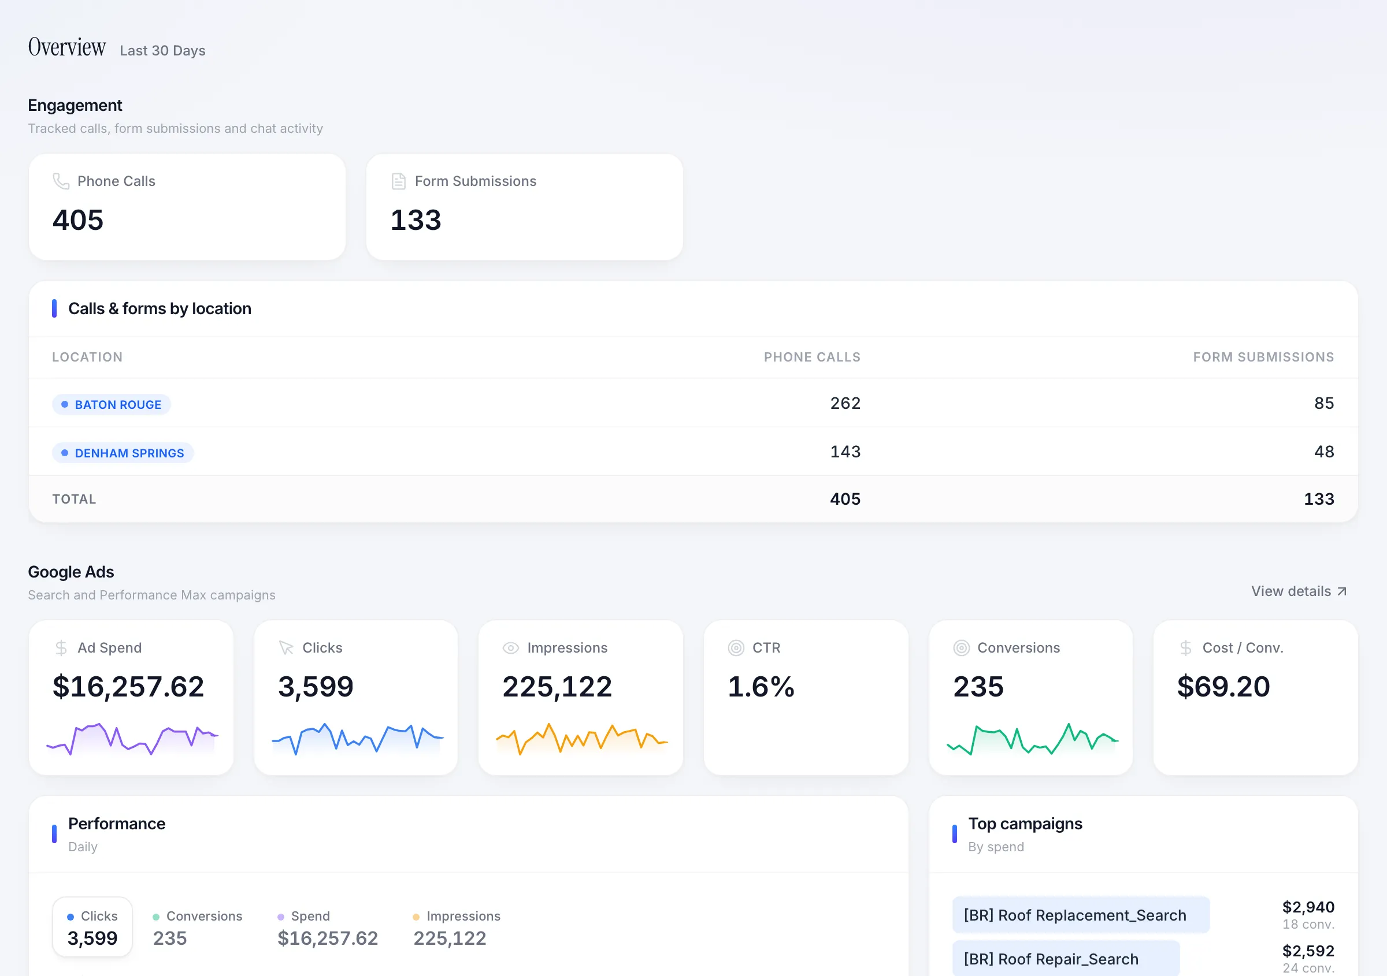
Task: Click the arrow icon next to View details
Action: [x=1342, y=591]
